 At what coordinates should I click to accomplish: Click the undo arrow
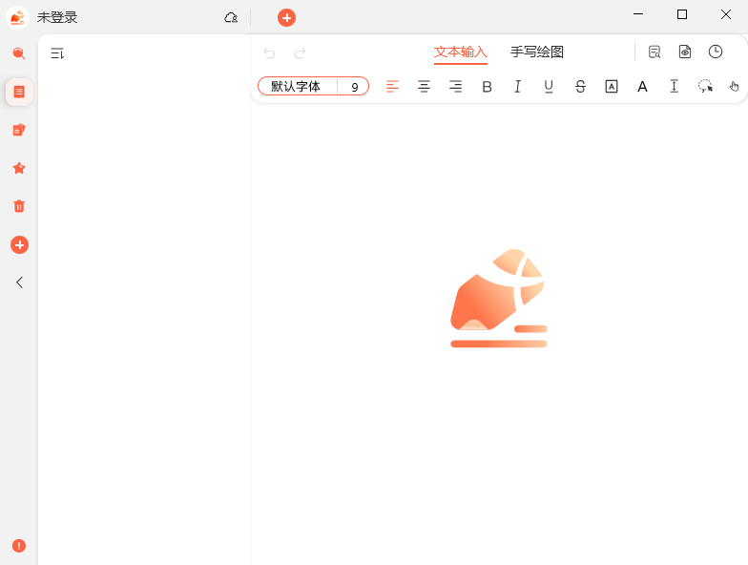tap(269, 53)
